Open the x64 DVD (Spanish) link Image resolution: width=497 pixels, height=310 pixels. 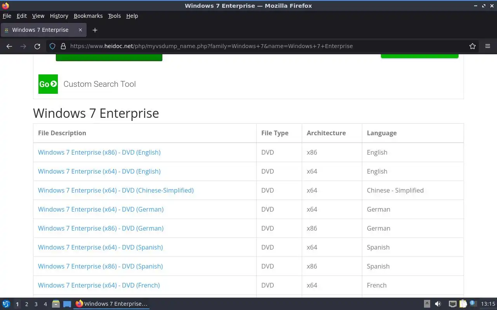tap(100, 247)
